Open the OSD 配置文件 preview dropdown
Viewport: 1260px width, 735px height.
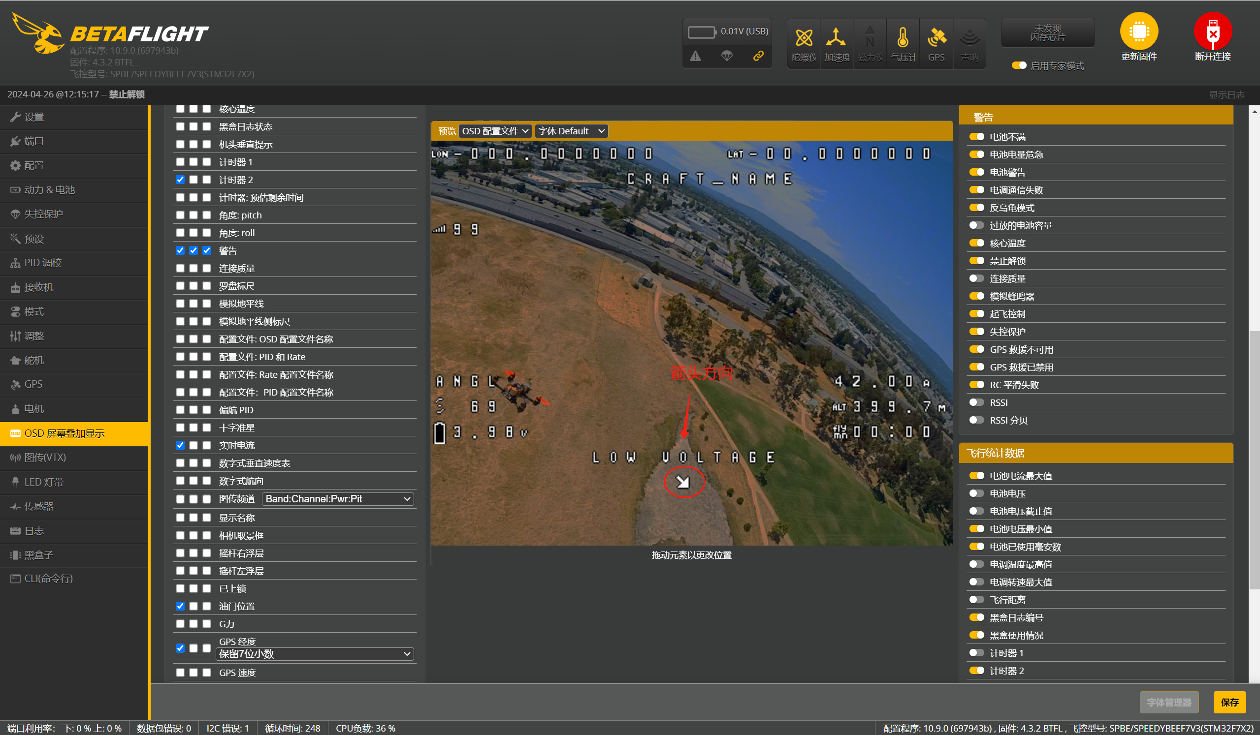(495, 131)
